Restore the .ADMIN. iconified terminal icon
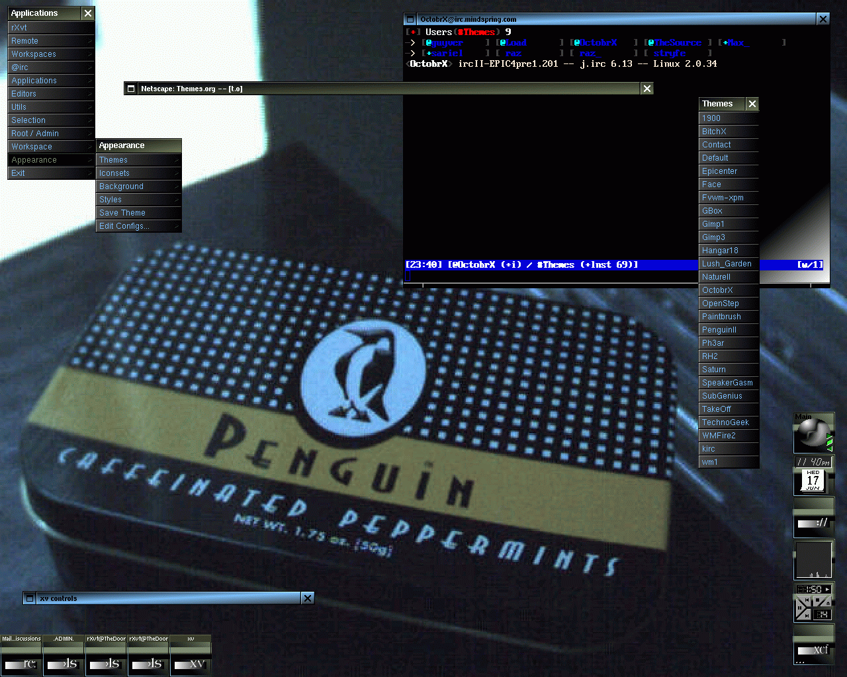 pyautogui.click(x=64, y=656)
